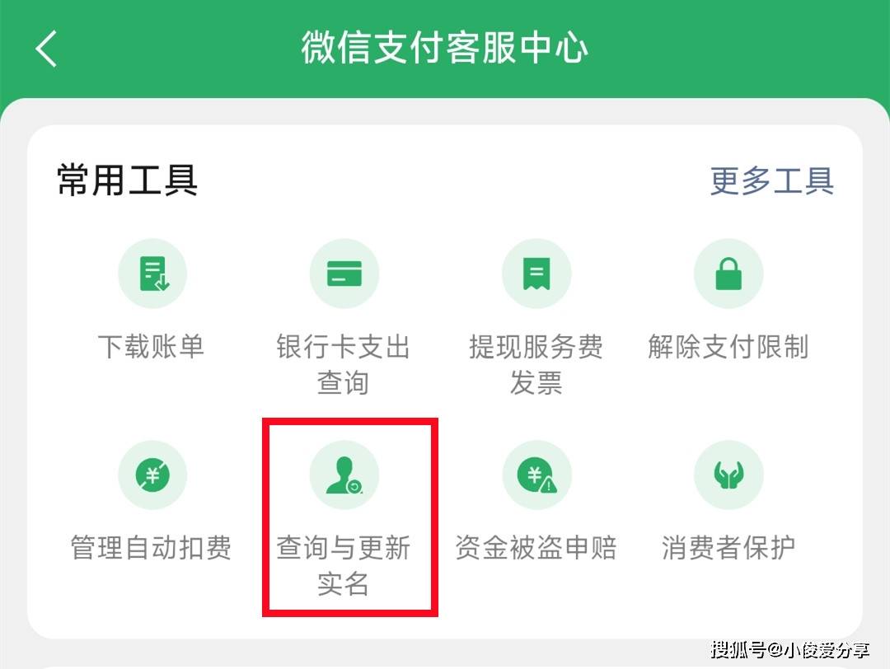Tap the 消费者保护 text label

click(728, 548)
